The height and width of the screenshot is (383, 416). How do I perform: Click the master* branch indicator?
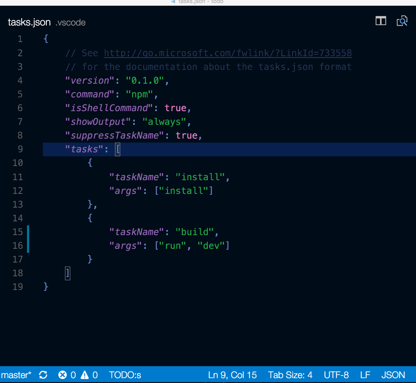(17, 375)
